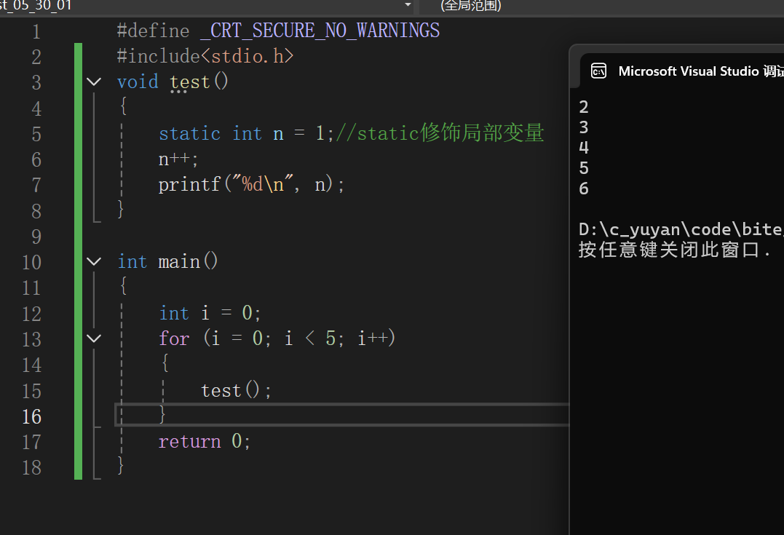Click the //static修饰局部变量 comment

[x=440, y=133]
